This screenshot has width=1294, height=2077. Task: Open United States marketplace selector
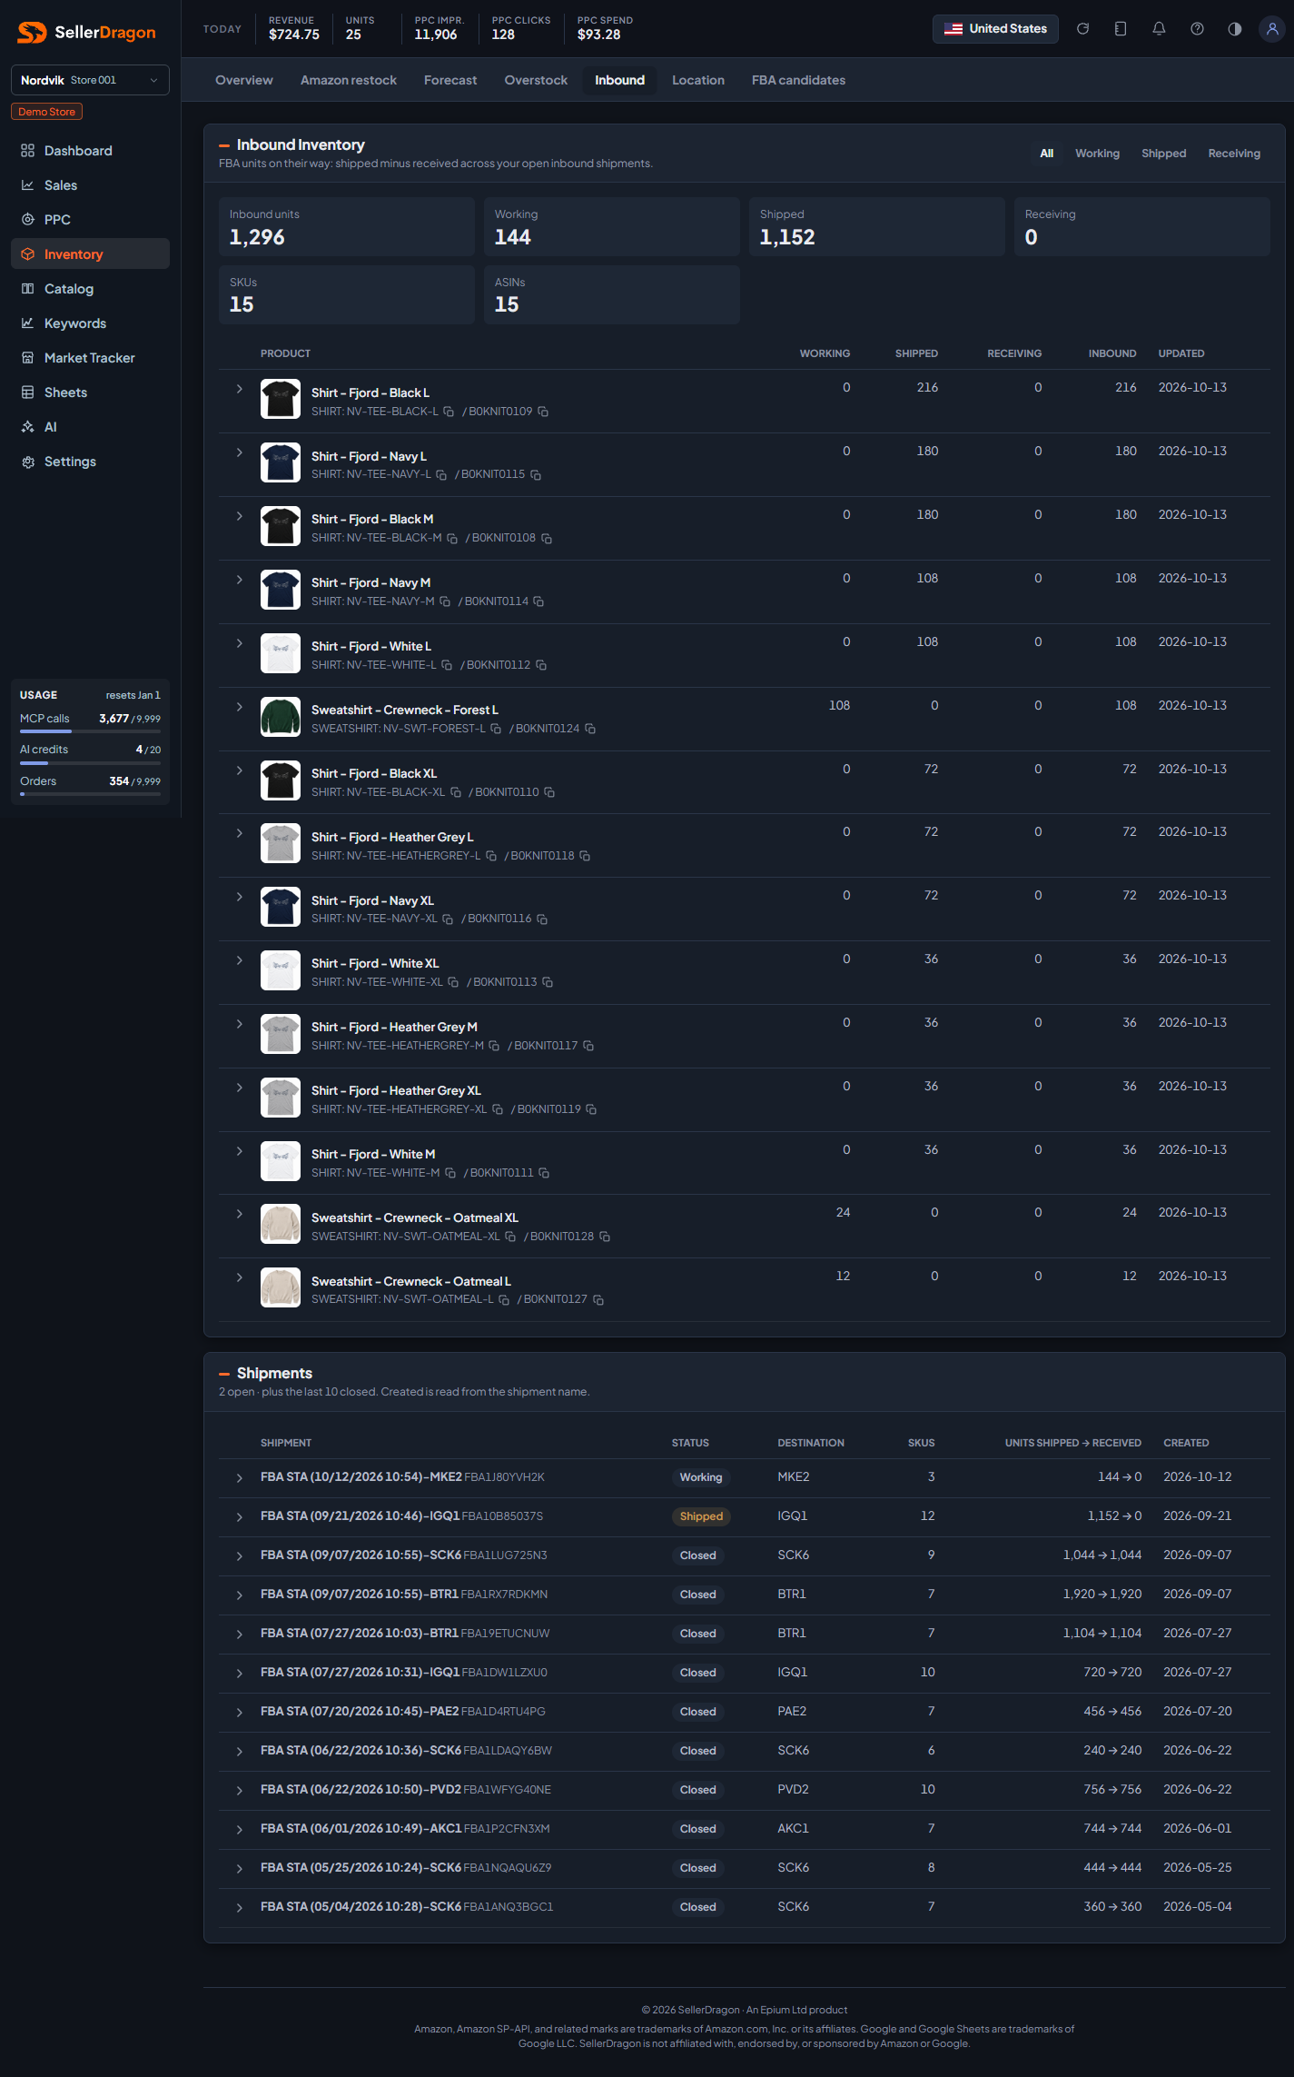click(995, 29)
